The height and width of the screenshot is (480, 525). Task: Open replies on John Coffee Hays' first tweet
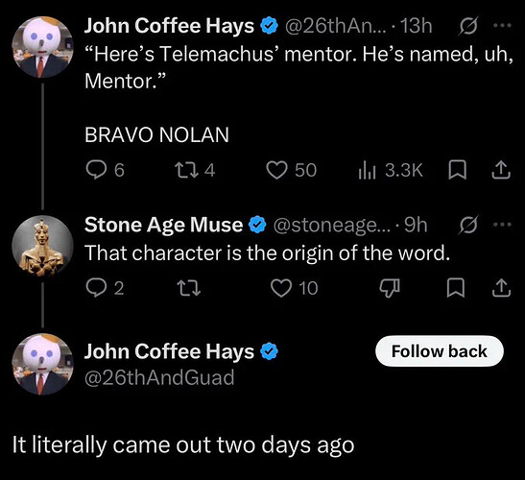[x=105, y=170]
